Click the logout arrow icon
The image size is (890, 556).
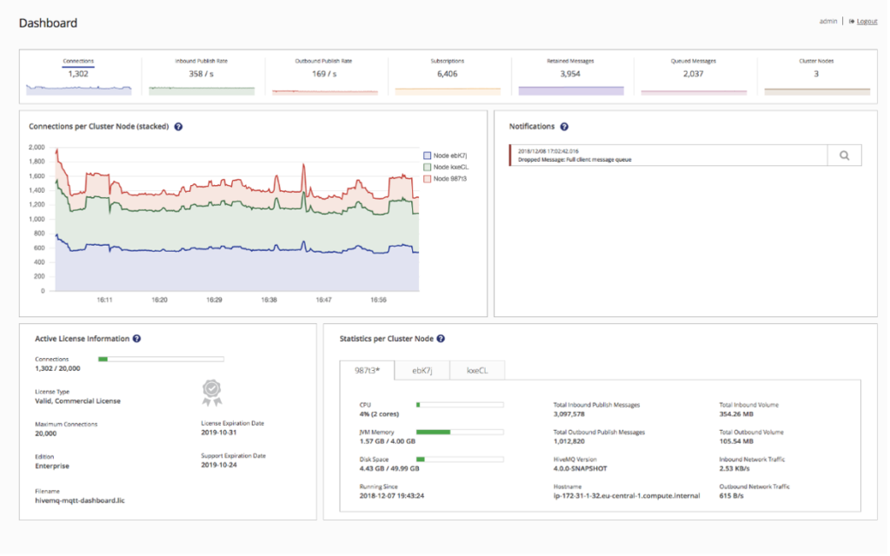[x=852, y=22]
